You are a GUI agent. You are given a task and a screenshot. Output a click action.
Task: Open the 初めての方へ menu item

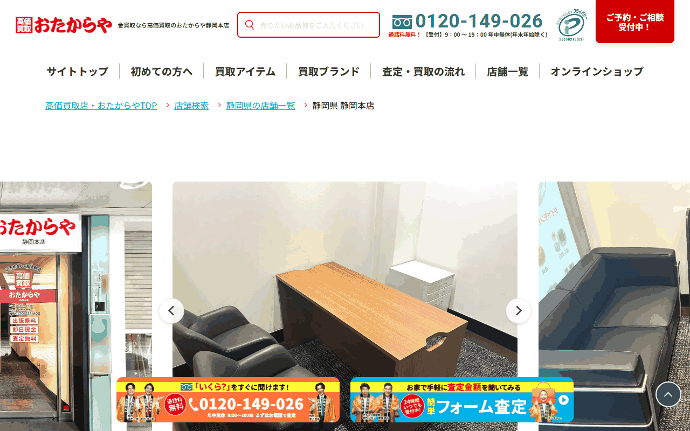[161, 71]
